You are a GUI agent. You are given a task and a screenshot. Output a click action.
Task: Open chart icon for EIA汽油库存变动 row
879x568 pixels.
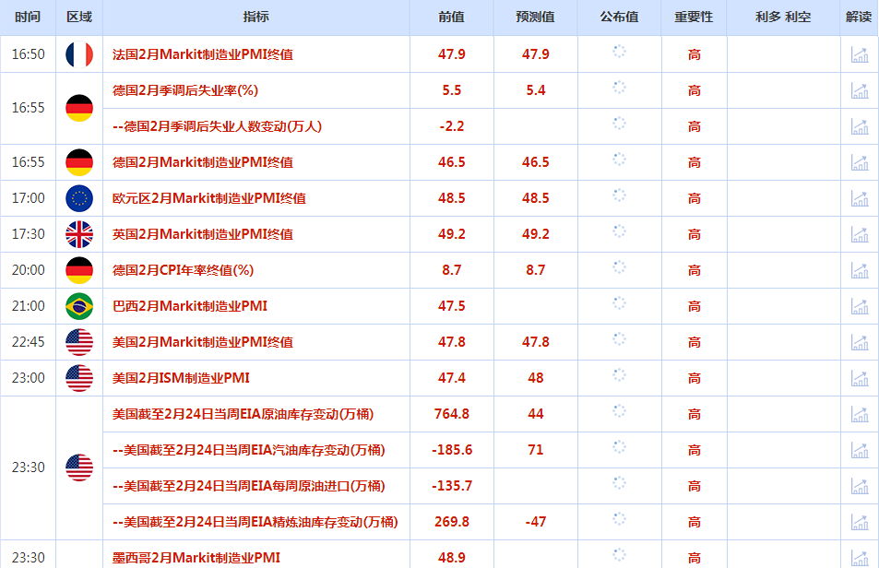pos(860,450)
